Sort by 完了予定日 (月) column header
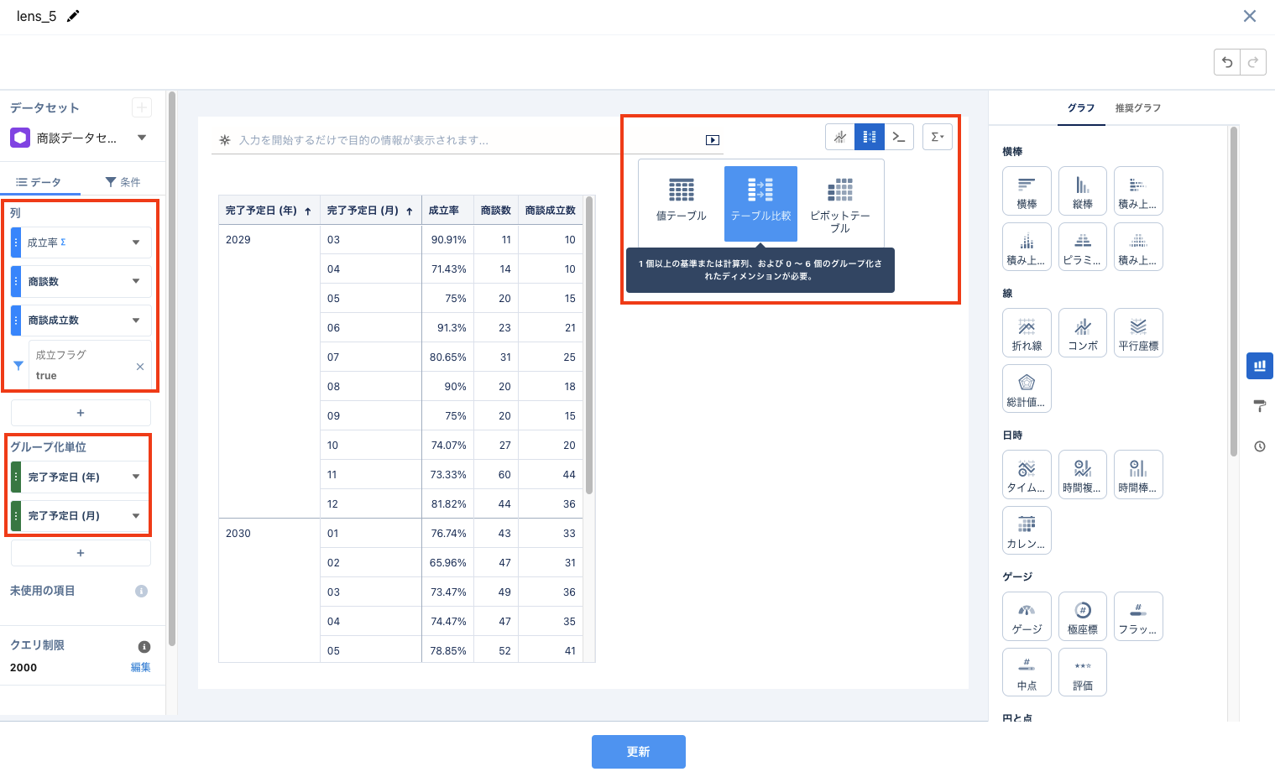The image size is (1275, 777). coord(370,211)
